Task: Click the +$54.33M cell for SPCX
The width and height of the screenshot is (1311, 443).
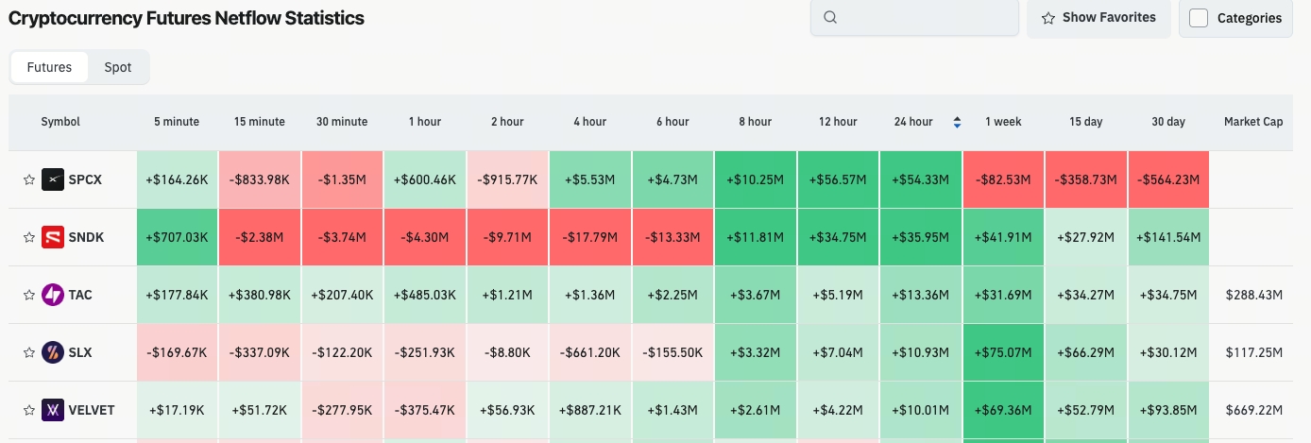Action: [x=921, y=179]
